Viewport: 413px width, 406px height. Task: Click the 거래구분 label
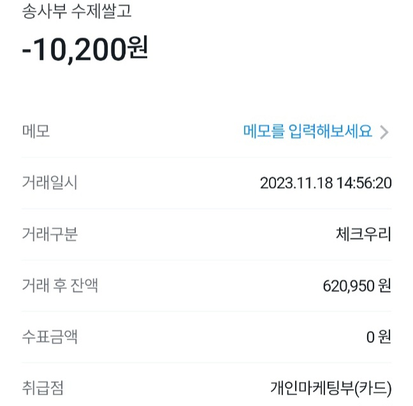50,235
